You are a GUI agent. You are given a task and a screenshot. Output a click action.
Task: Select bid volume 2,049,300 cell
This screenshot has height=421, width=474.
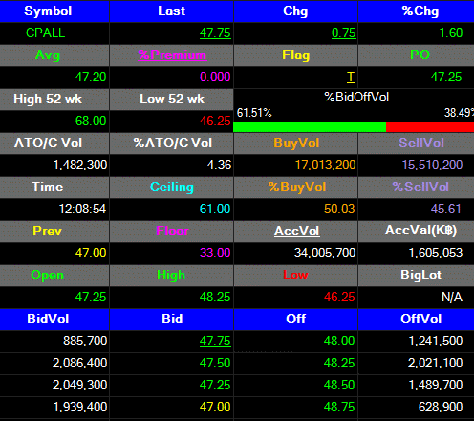click(79, 385)
